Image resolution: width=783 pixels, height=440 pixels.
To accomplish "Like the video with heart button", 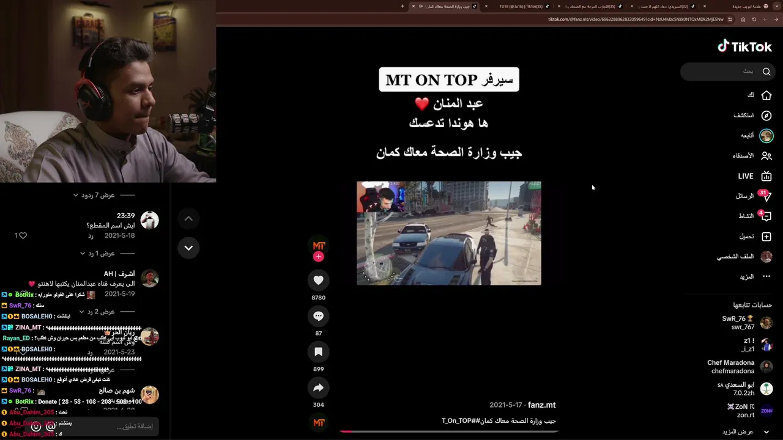I will pyautogui.click(x=318, y=280).
